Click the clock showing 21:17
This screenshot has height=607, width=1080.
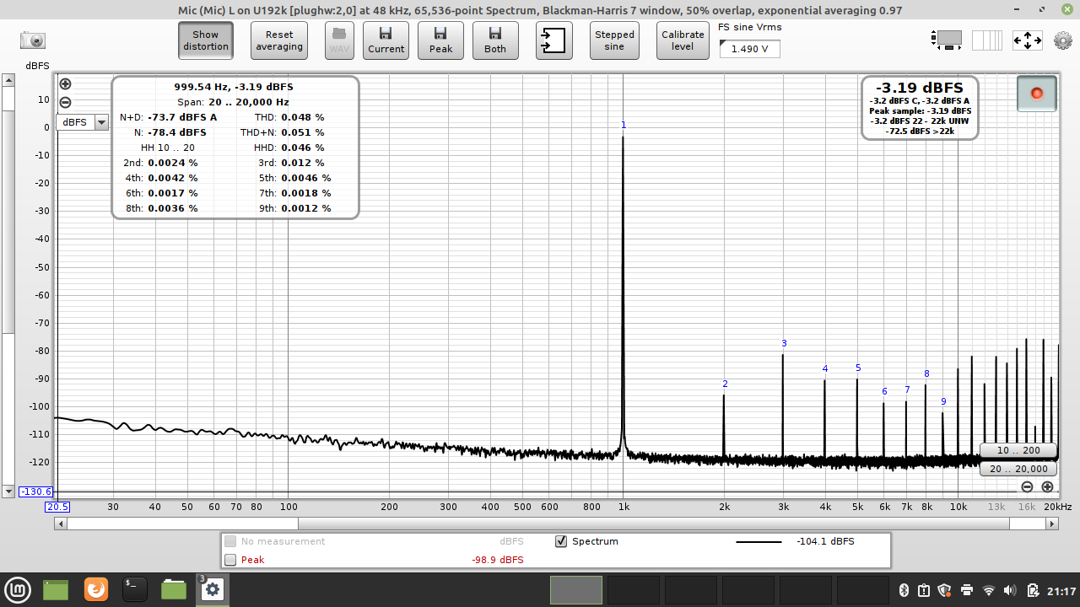(1061, 590)
